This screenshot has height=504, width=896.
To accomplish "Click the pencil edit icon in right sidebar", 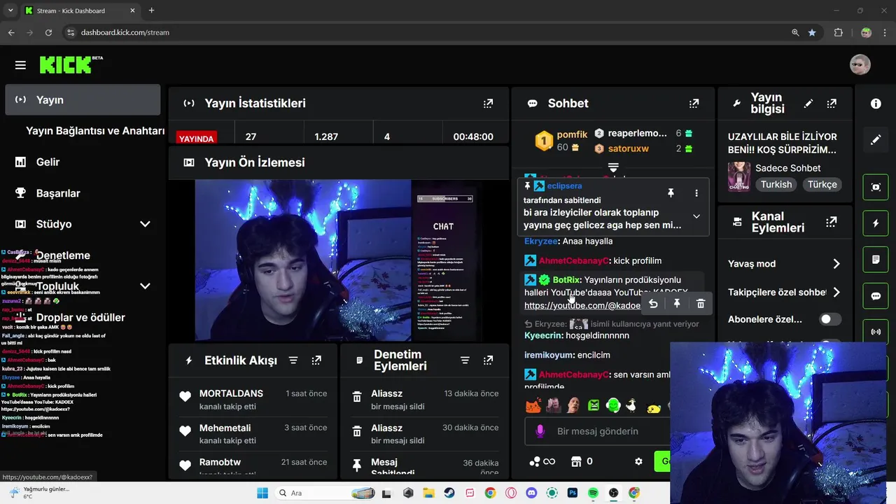I will 876,140.
